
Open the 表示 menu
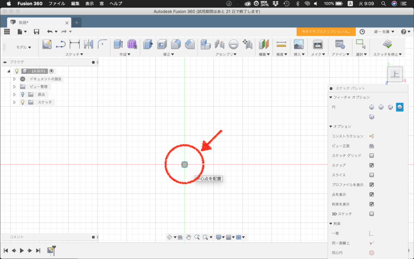[x=89, y=3]
